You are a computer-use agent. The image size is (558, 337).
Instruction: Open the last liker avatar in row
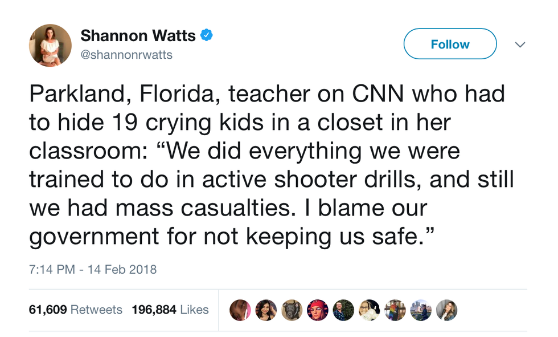pos(446,310)
